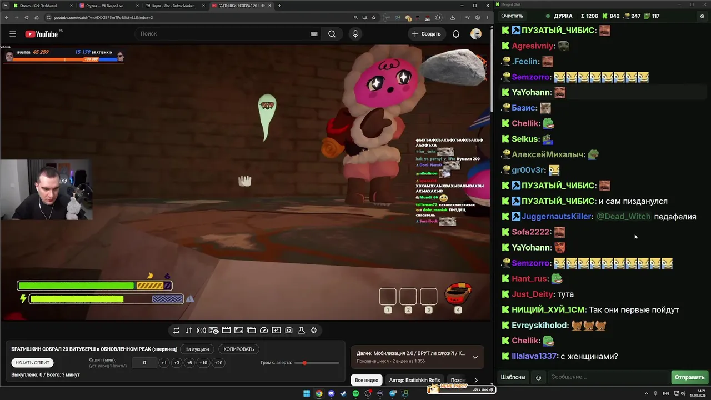Open Discord from the taskbar

(331, 394)
